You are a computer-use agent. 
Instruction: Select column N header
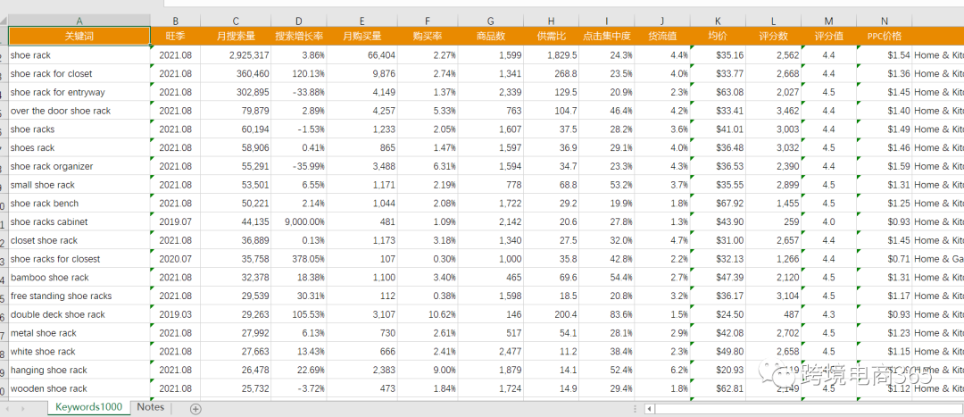pos(884,21)
